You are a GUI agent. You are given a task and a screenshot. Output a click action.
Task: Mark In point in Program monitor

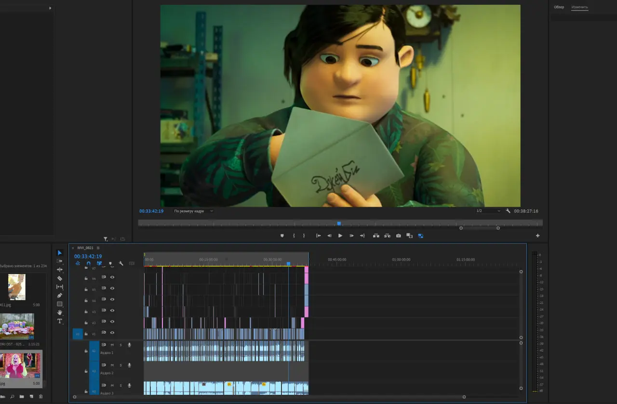pos(294,235)
